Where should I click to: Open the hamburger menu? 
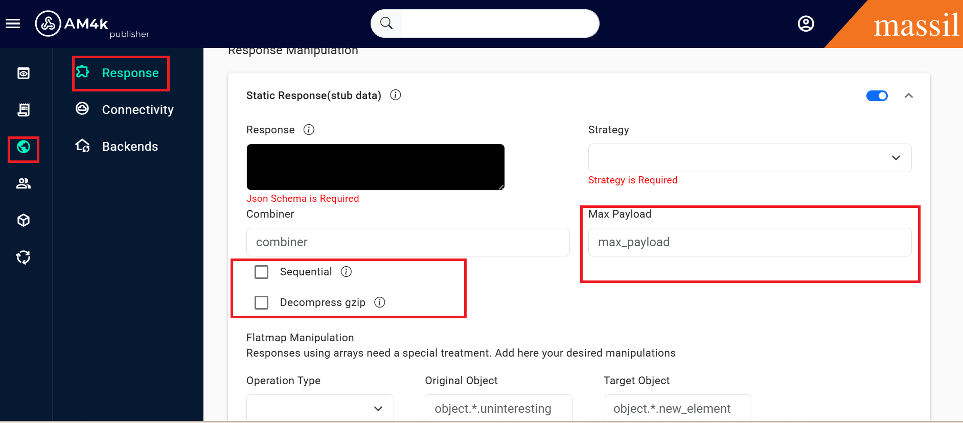point(13,24)
